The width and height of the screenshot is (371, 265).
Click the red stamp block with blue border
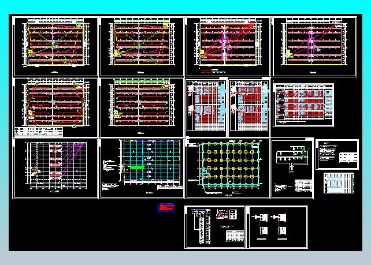coord(166,208)
